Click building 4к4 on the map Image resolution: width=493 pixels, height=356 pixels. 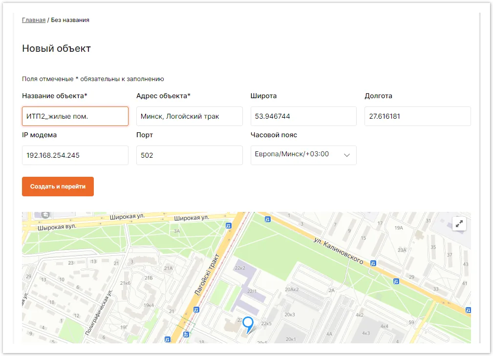pos(384,327)
